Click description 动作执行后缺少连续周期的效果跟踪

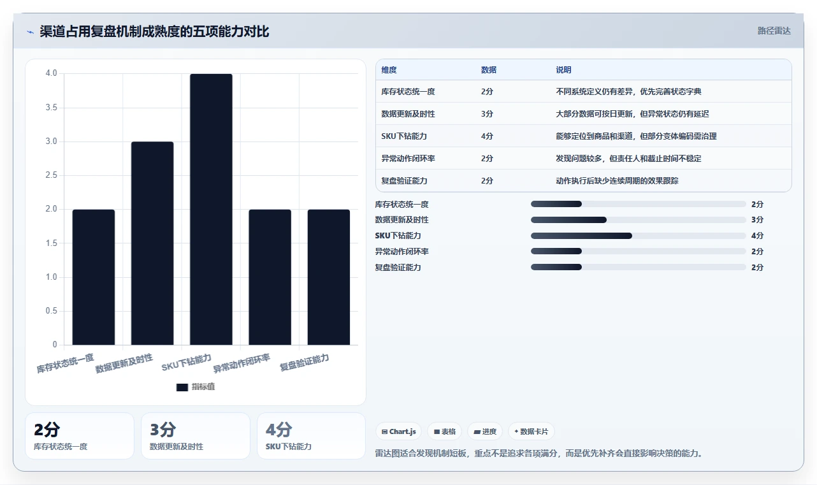(617, 181)
